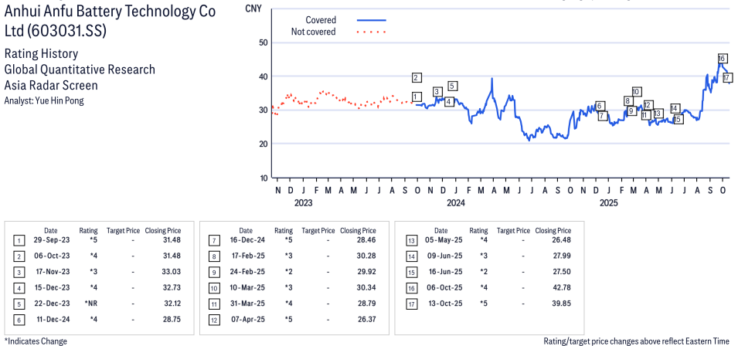The width and height of the screenshot is (738, 346).
Task: Select chart marker 2 above the 2023 price line
Action: click(x=417, y=77)
